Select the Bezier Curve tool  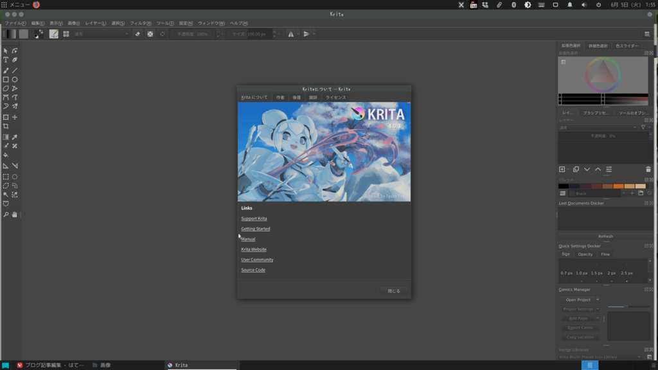[x=6, y=98]
